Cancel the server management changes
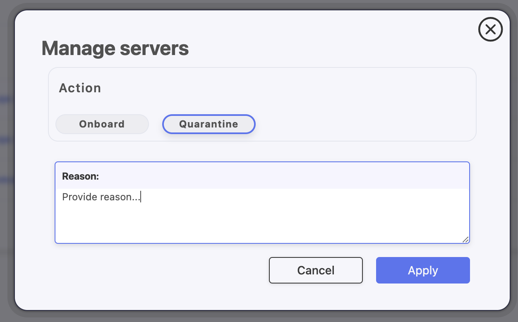Image resolution: width=518 pixels, height=322 pixels. point(316,270)
